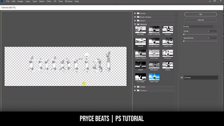Select the Reticulation filter thumbnail
Screen dimensions: 224x126
154,65
